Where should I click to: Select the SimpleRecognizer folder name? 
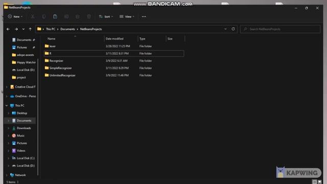pos(60,68)
